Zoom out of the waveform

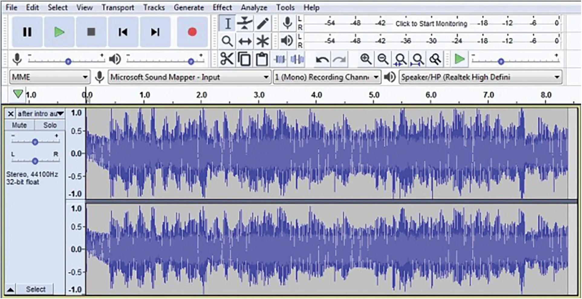tap(383, 59)
